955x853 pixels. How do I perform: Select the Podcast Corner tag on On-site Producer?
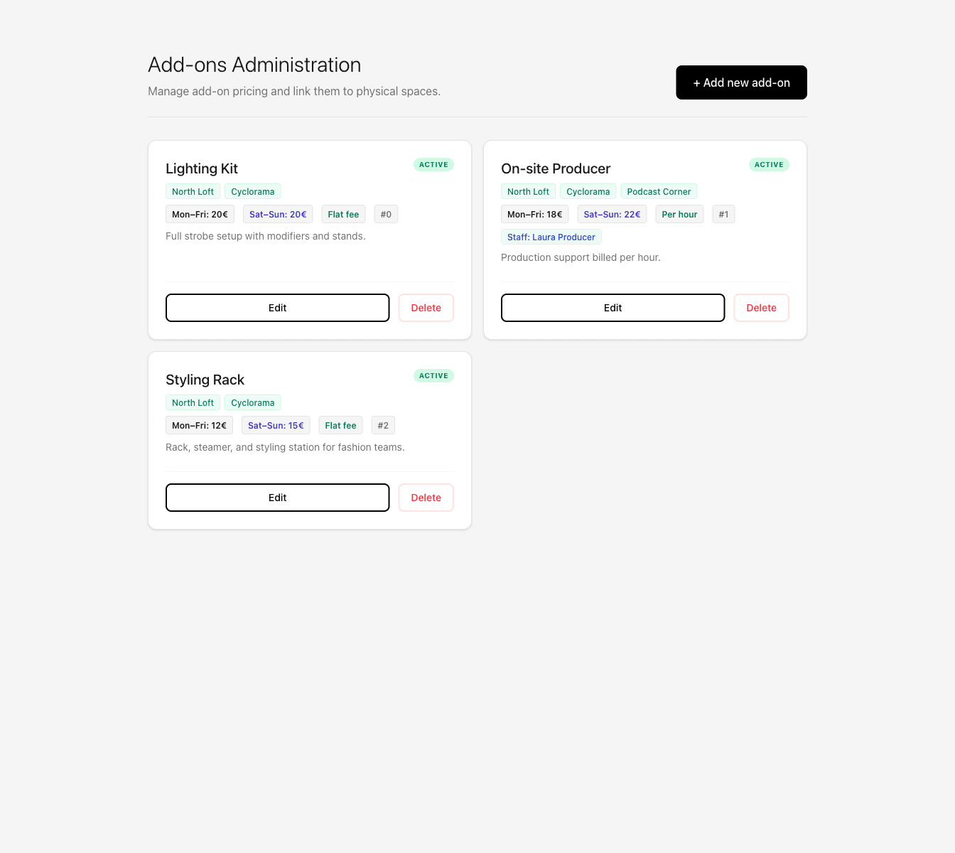659,191
